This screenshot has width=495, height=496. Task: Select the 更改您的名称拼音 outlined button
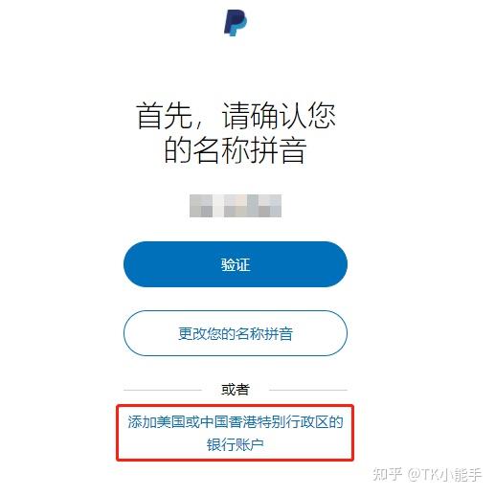coord(236,333)
